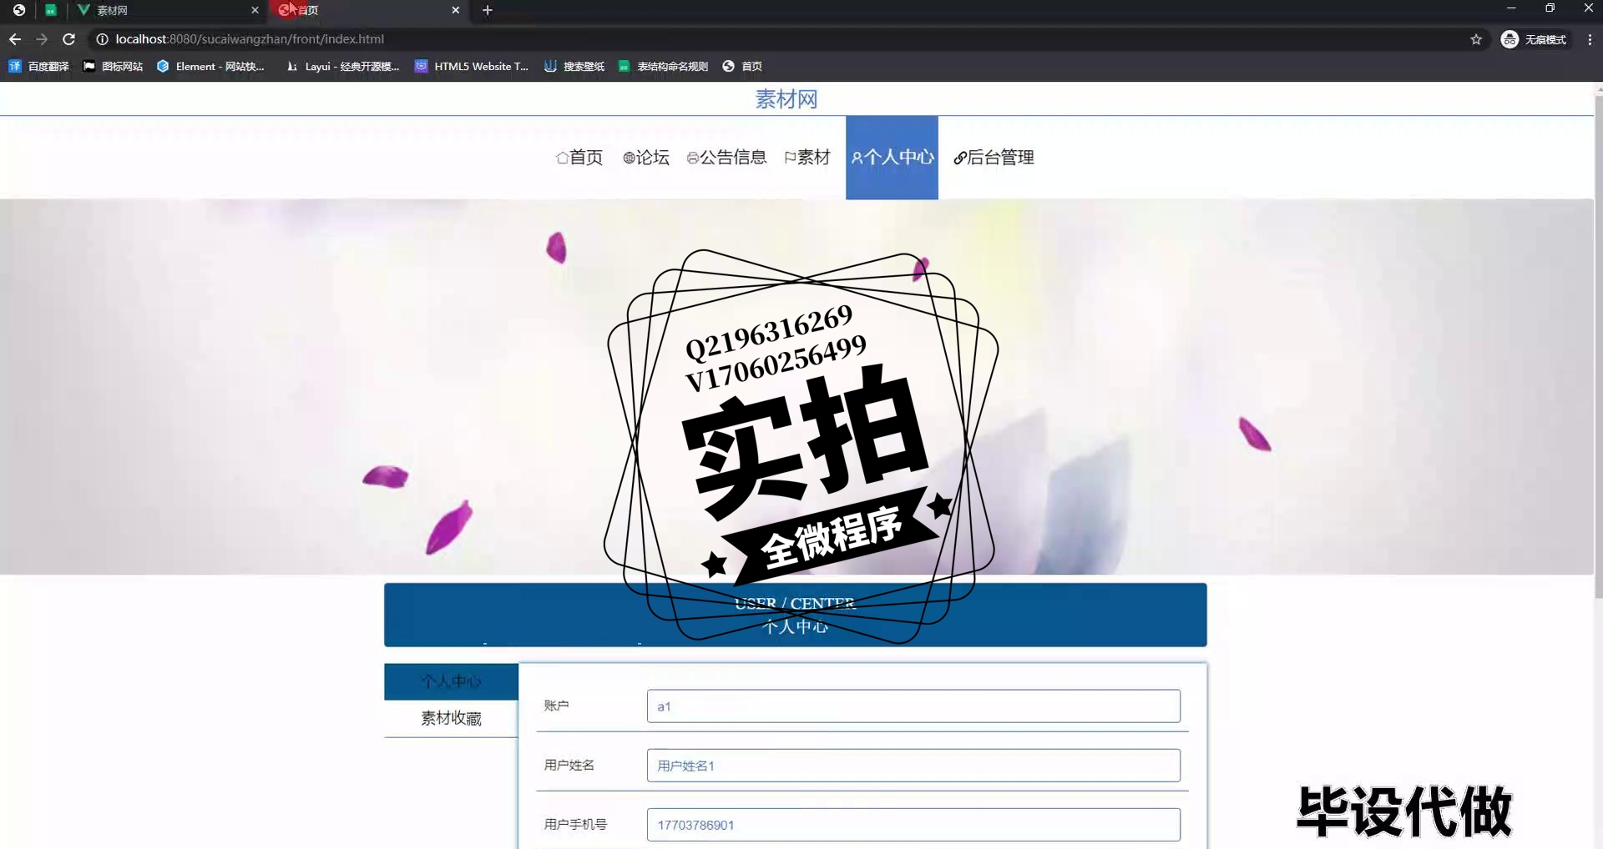The height and width of the screenshot is (849, 1603).
Task: Go back with the browser back arrow
Action: [15, 39]
